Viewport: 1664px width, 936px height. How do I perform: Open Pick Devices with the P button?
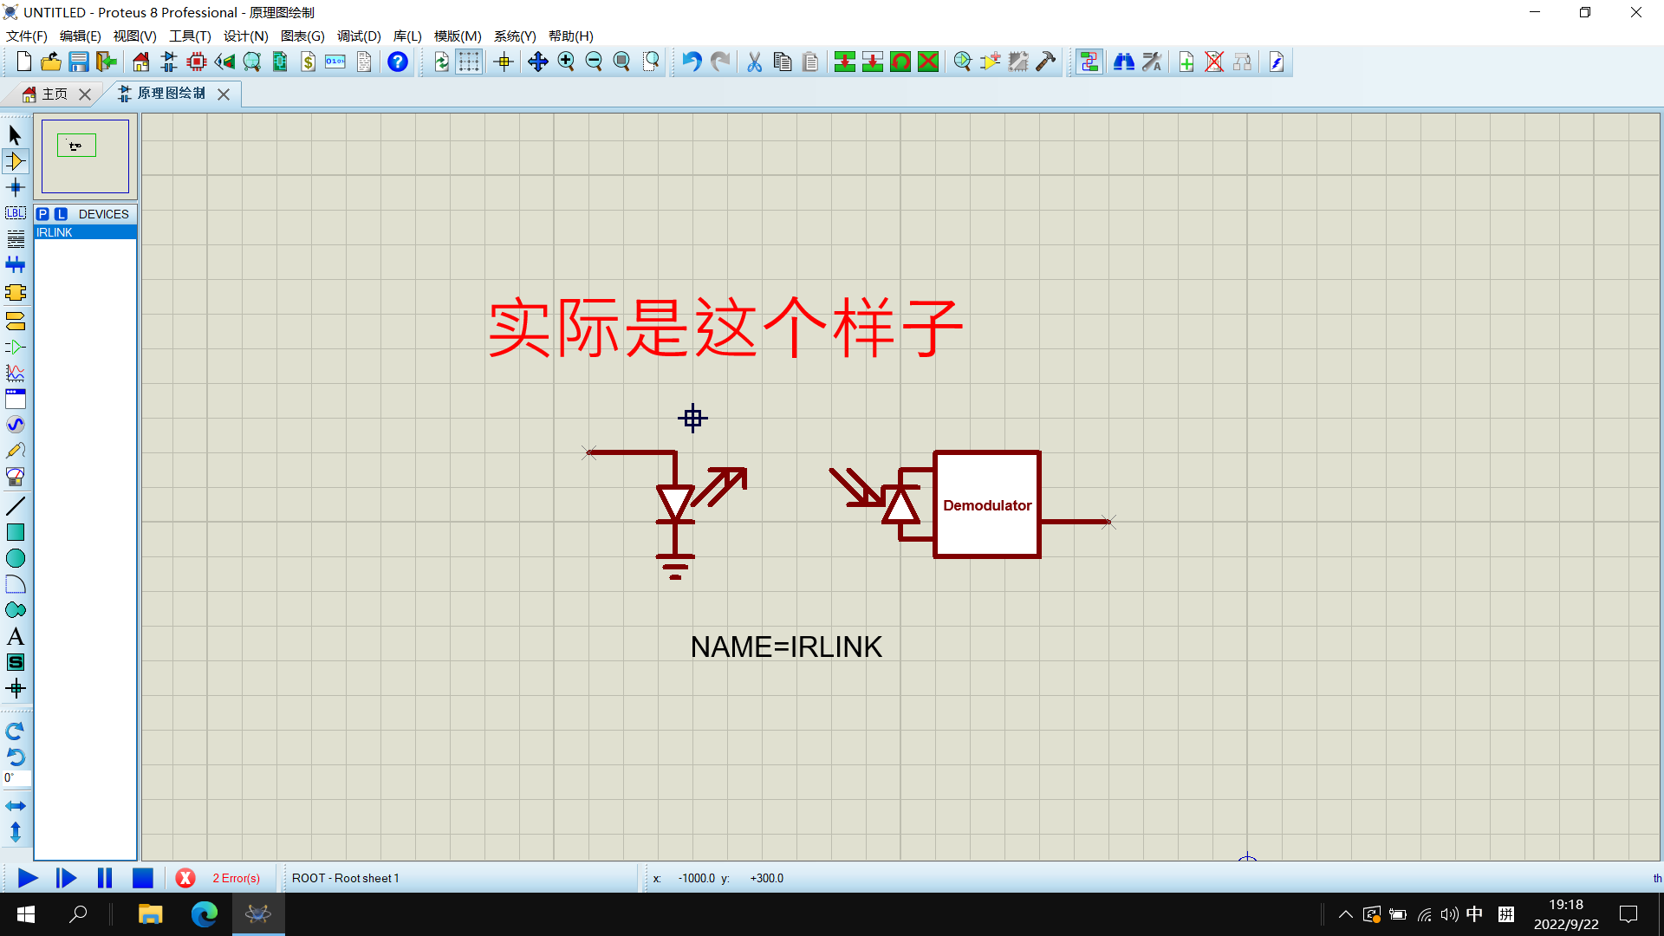tap(43, 214)
